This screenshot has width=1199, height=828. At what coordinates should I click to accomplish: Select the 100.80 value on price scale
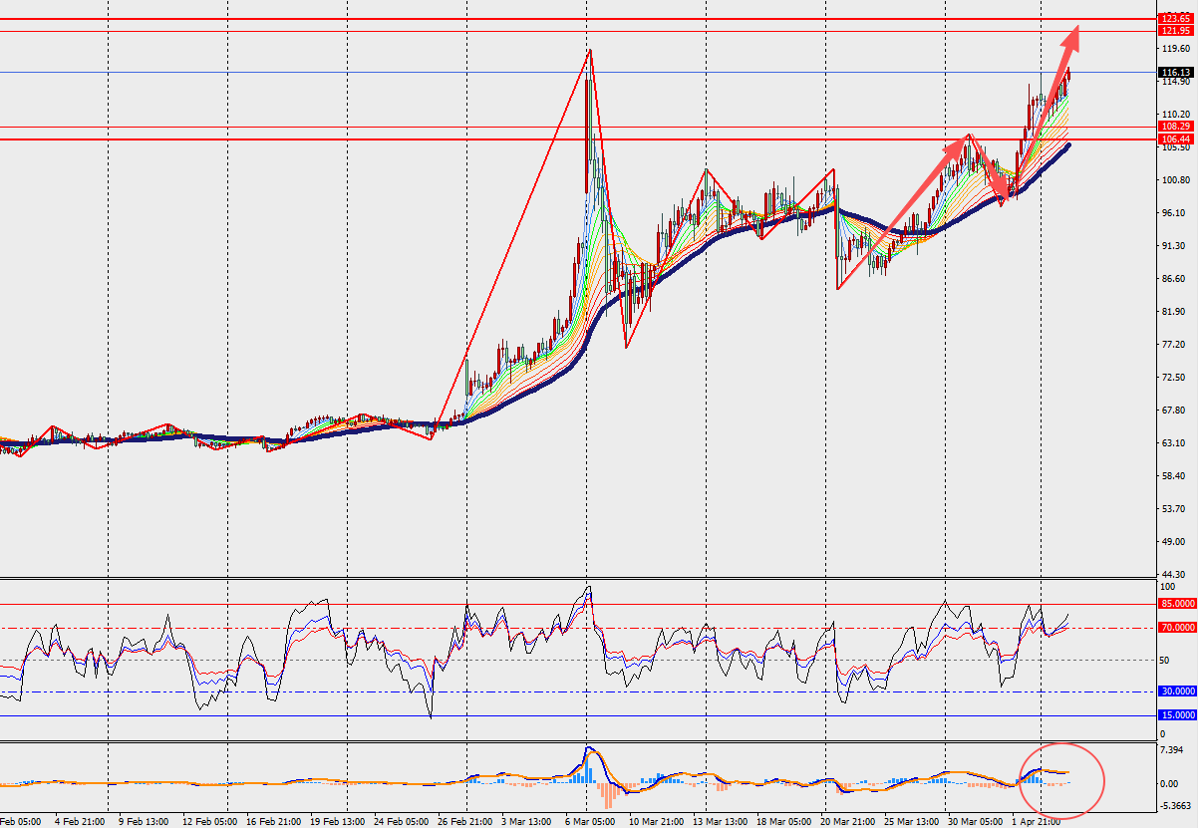[1177, 180]
